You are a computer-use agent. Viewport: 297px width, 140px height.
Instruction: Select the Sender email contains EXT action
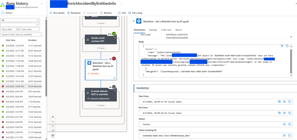(101, 39)
